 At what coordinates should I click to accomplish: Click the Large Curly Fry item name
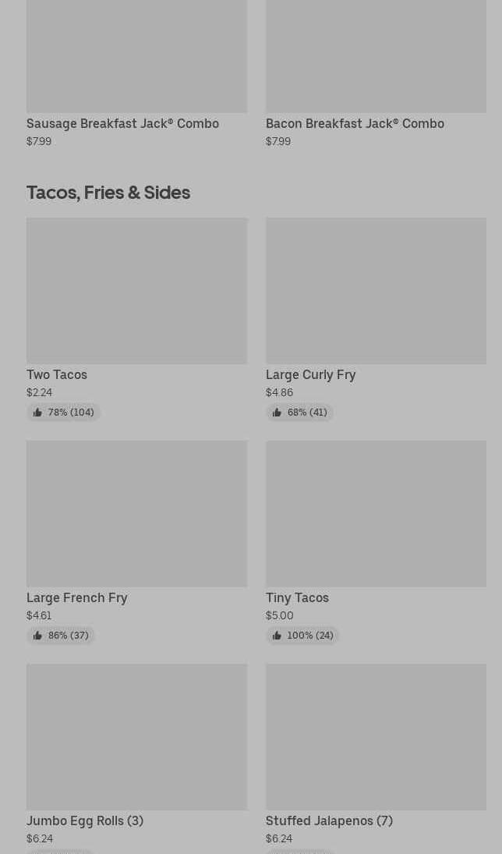pyautogui.click(x=310, y=374)
